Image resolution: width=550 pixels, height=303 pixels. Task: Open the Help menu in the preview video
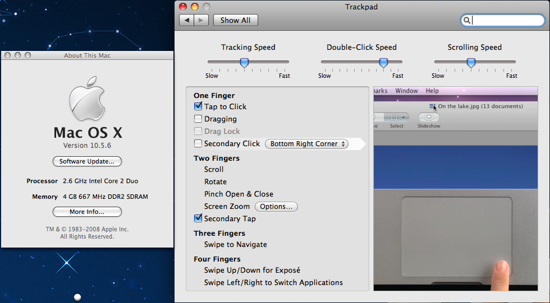(x=432, y=91)
